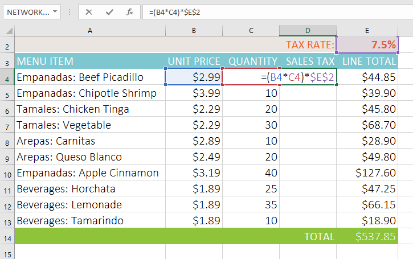Click the $2.99 unit price cell
Screen dimensions: 413x259
tap(194, 77)
